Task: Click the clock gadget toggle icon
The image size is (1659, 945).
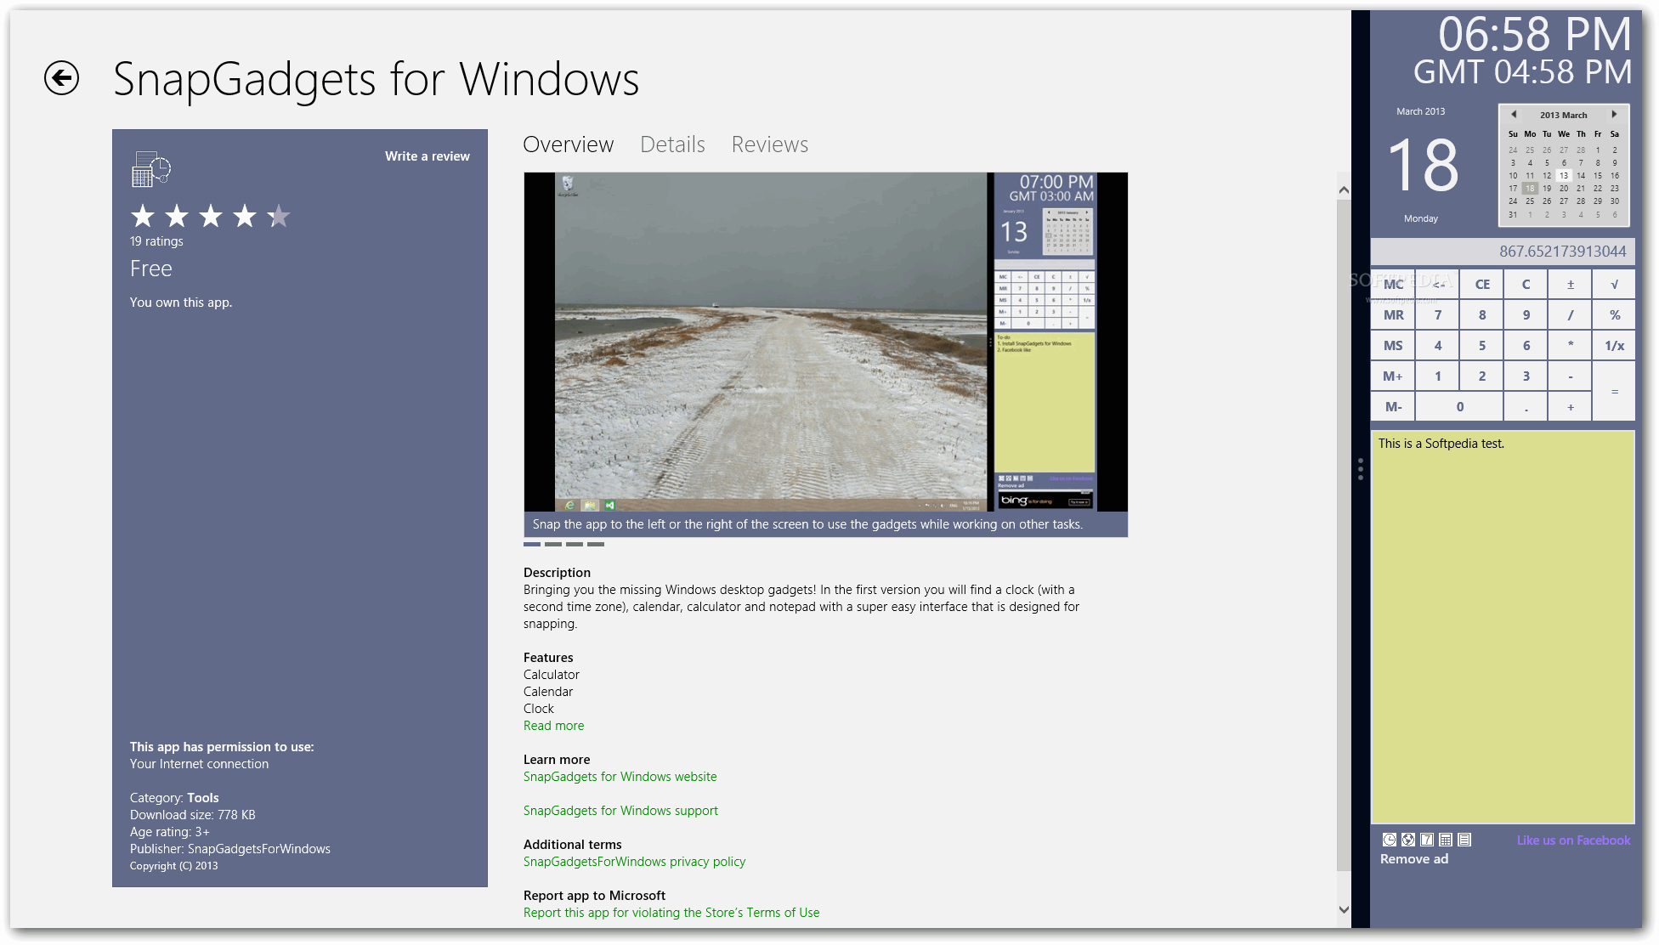Action: [1390, 840]
